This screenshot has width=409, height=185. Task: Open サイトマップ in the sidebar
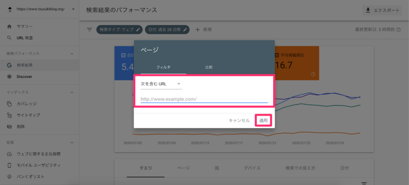(x=29, y=115)
